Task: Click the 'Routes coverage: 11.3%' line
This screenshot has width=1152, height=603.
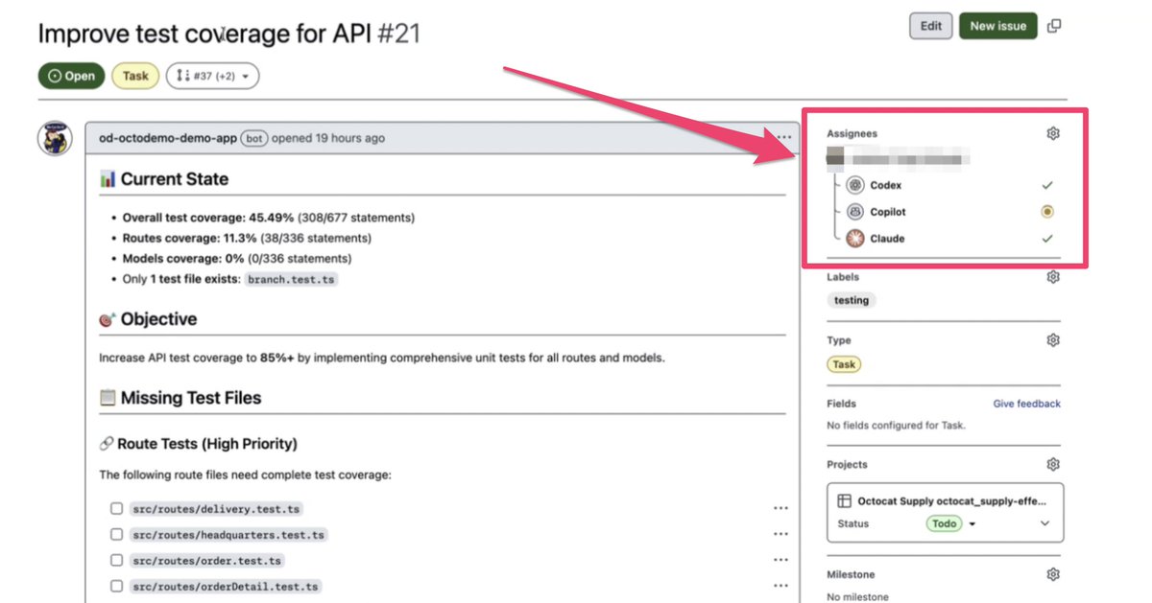Action: [x=247, y=238]
